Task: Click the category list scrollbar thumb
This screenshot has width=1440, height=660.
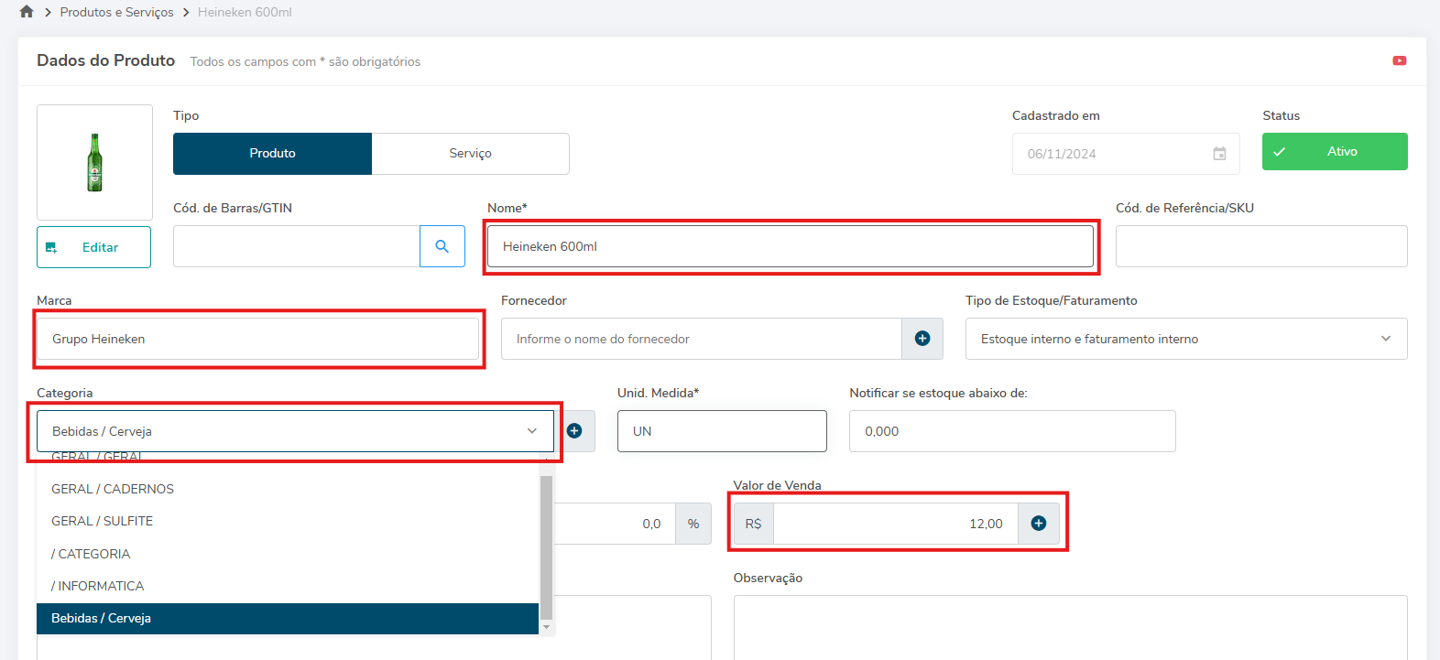Action: coord(546,547)
